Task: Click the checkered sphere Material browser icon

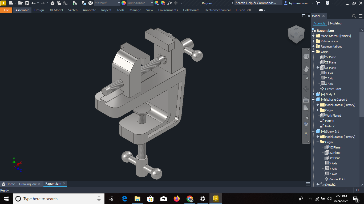Action: coord(91,3)
